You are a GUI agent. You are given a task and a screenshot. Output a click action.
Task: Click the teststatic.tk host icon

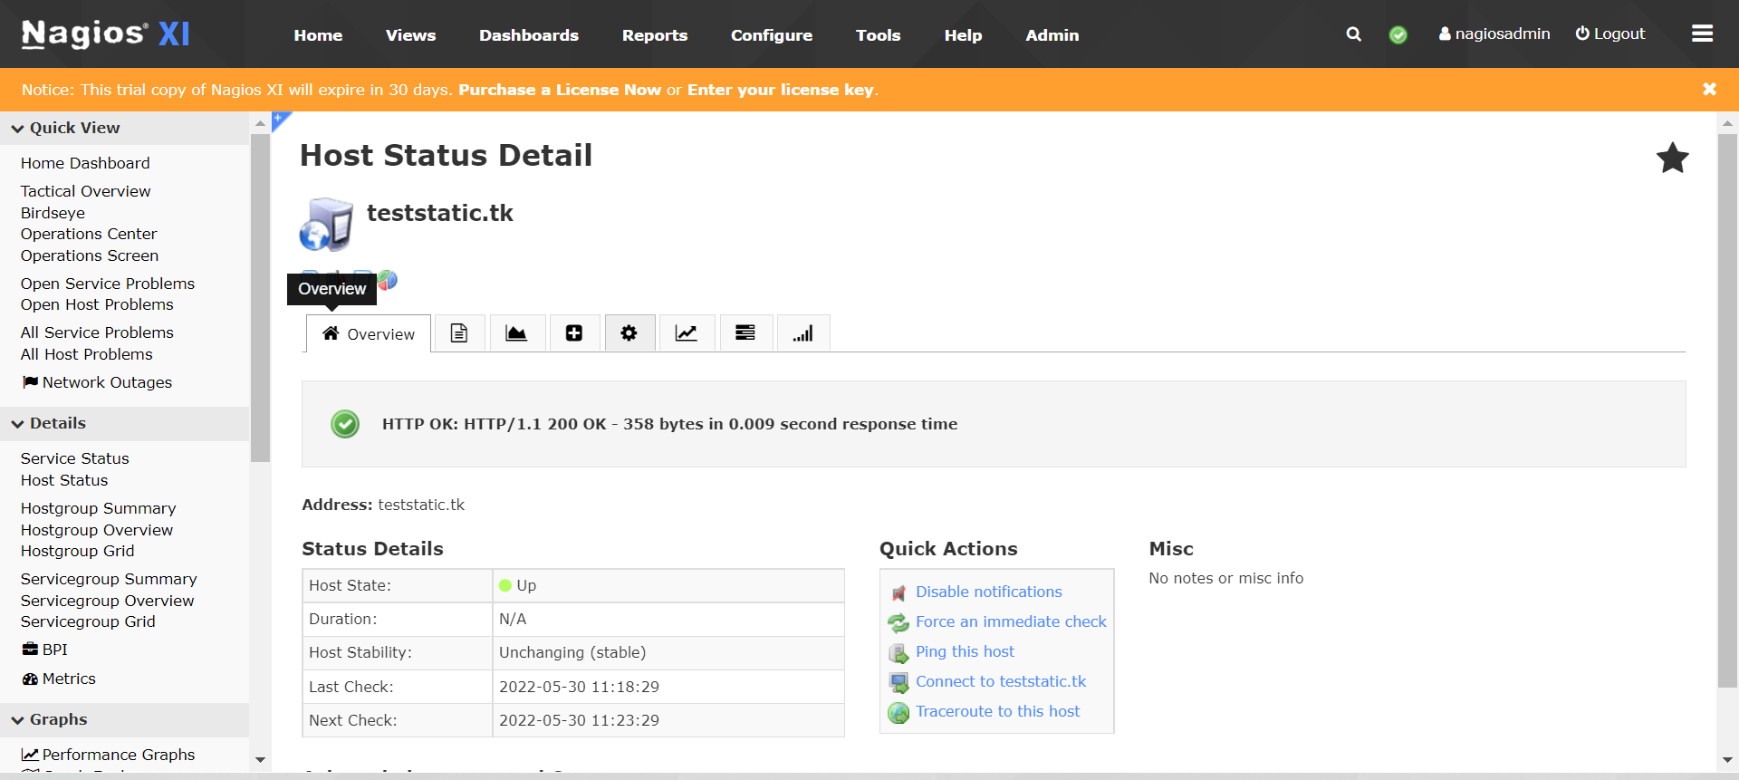[326, 224]
